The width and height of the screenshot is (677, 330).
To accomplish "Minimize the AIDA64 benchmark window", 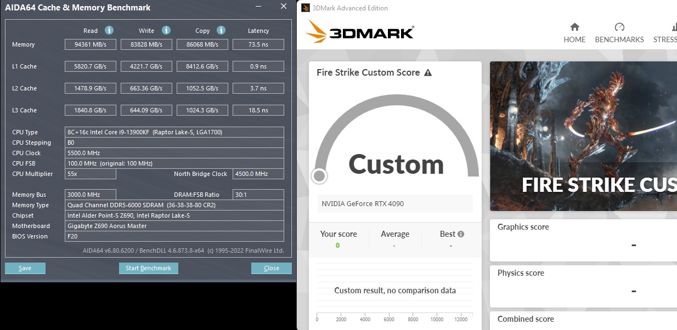I will 258,7.
